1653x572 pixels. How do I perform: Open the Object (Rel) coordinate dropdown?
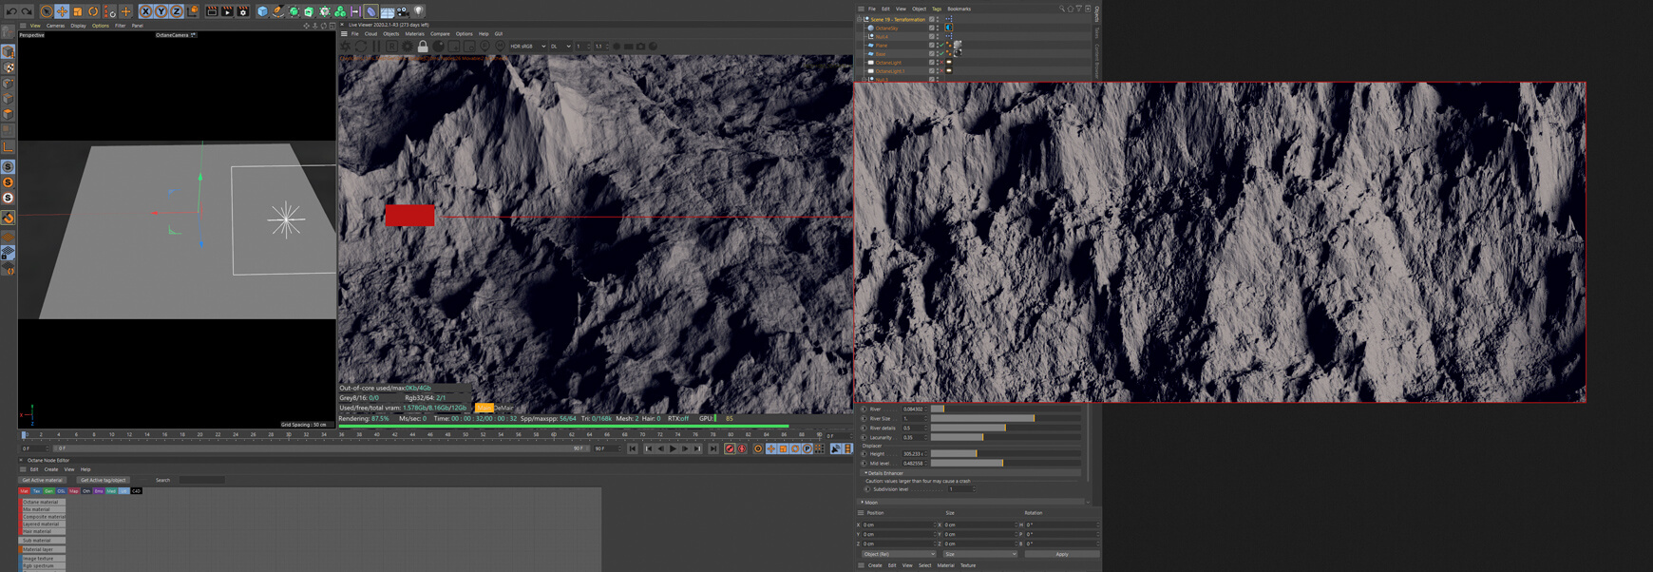pos(898,554)
